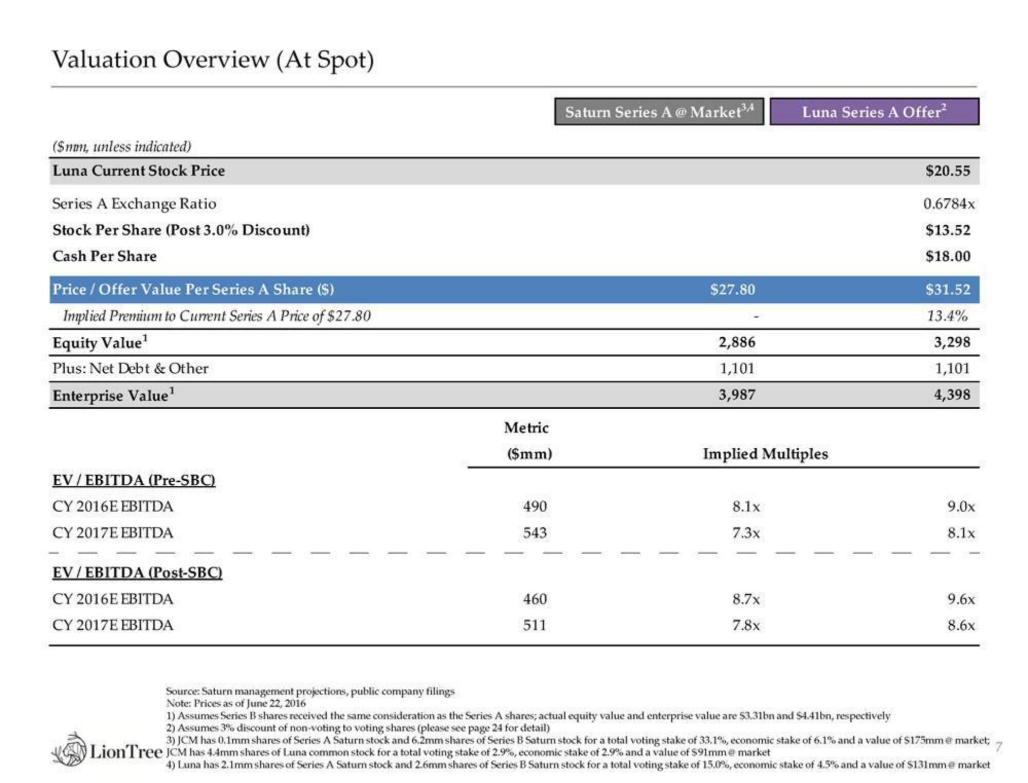
Task: Select the 8.7x implied multiple
Action: 746,599
